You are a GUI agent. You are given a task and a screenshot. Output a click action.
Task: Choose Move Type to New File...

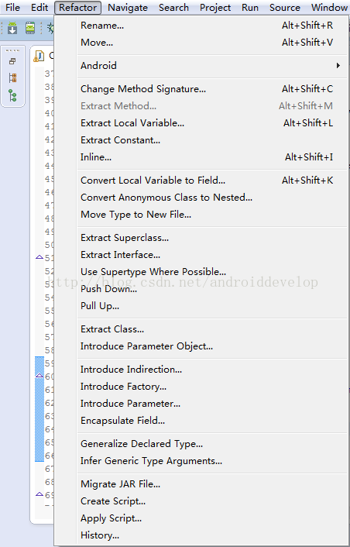pyautogui.click(x=207, y=215)
